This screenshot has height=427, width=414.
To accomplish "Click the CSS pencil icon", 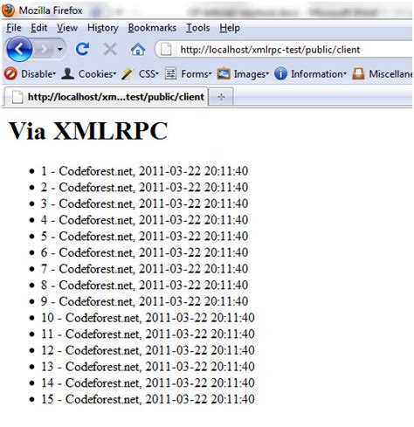I will [128, 74].
